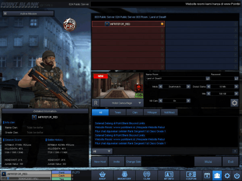Close second blue team slot
This screenshot has width=242, height=181.
tap(236, 30)
